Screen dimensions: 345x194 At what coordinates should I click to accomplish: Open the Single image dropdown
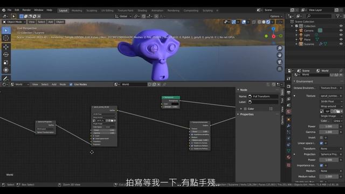click(x=330, y=116)
